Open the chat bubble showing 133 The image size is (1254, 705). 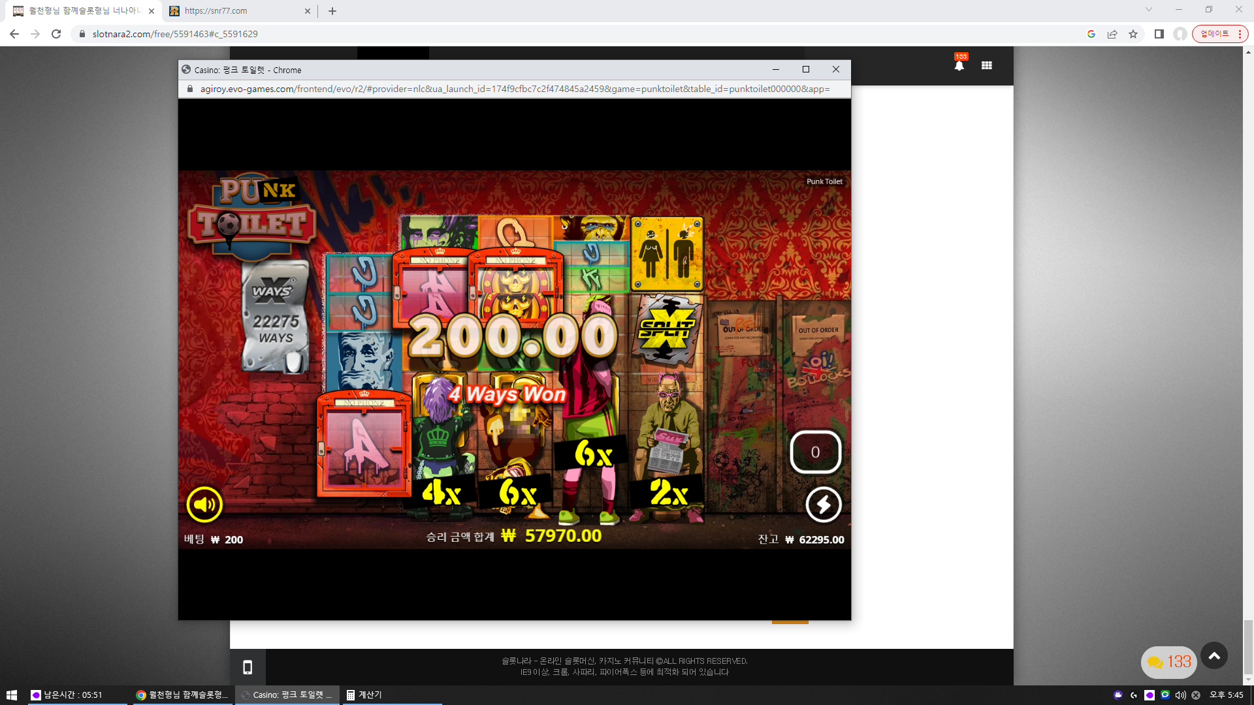coord(1169,662)
